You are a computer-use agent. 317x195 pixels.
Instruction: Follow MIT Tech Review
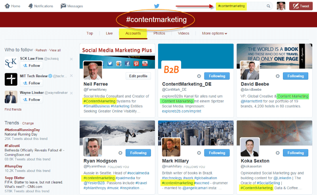[x=31, y=83]
